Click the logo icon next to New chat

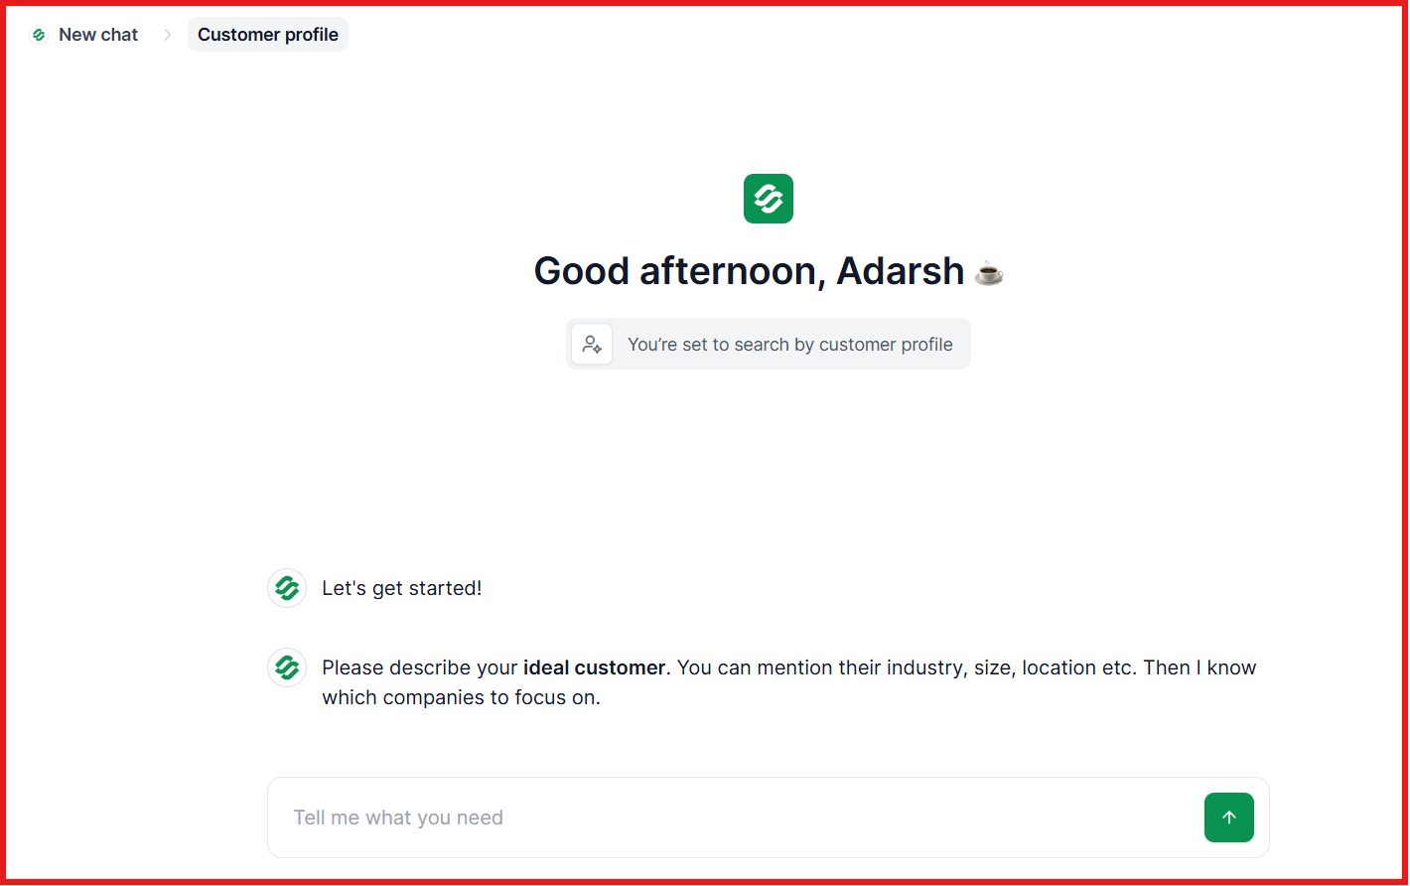point(39,34)
